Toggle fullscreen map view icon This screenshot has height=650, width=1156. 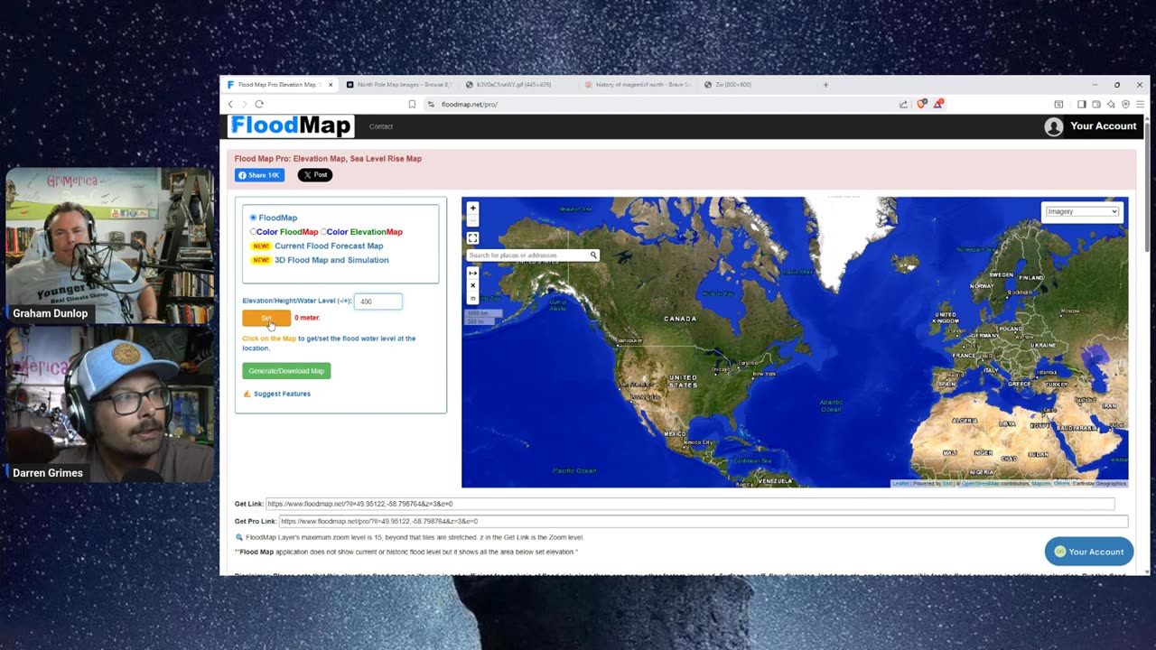472,238
